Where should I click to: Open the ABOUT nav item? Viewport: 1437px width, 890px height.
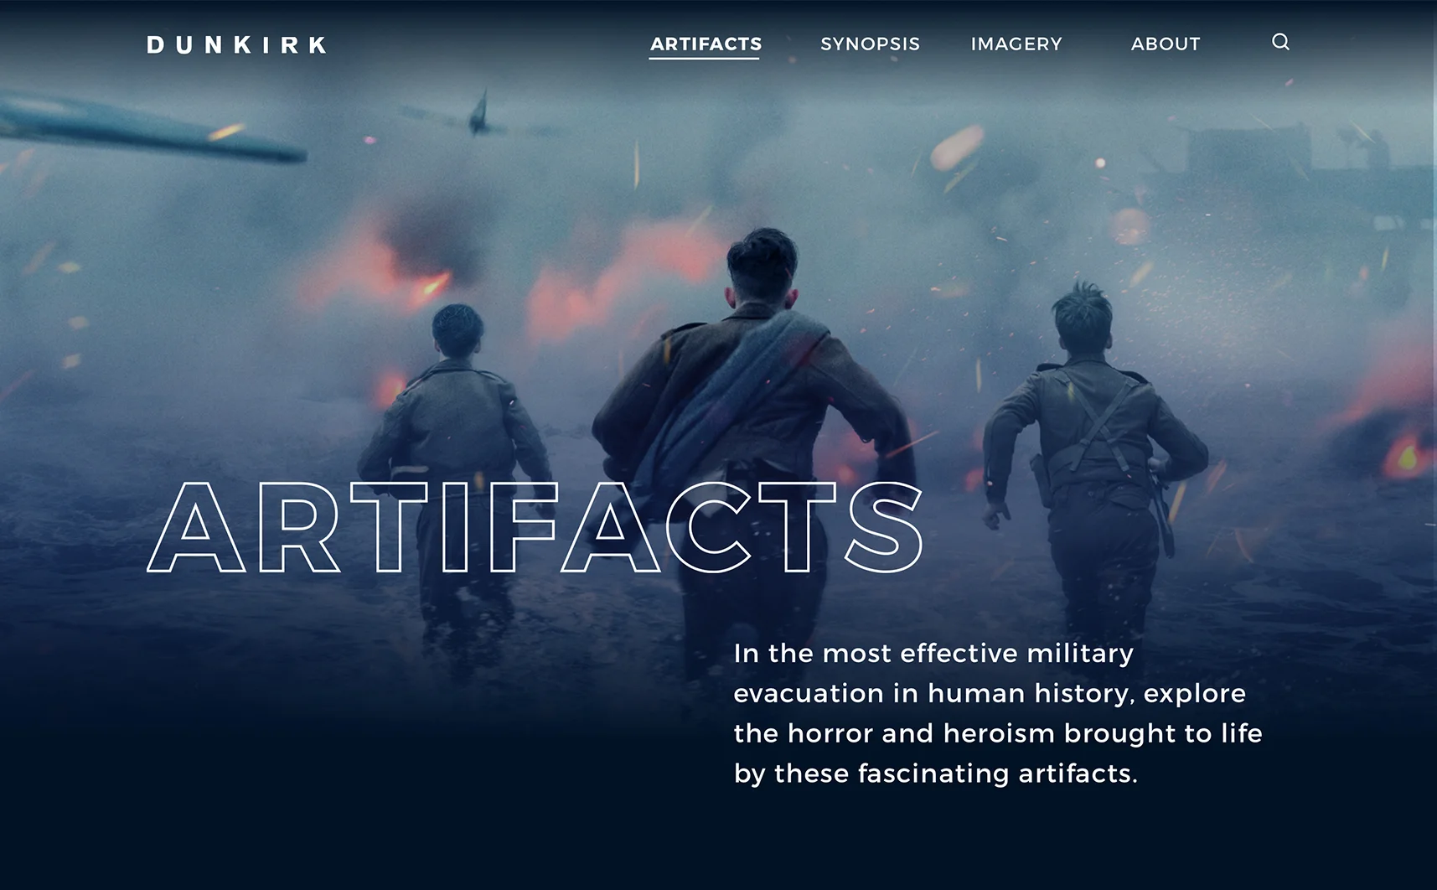point(1166,44)
